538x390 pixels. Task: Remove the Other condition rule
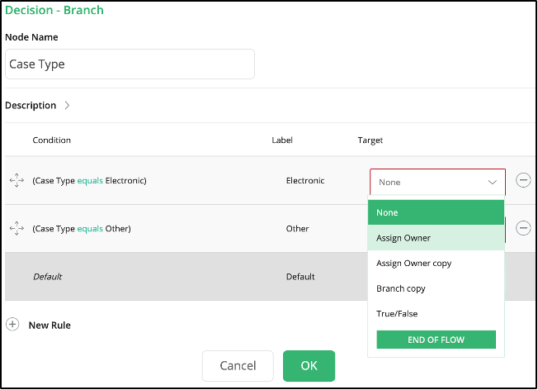coord(523,228)
